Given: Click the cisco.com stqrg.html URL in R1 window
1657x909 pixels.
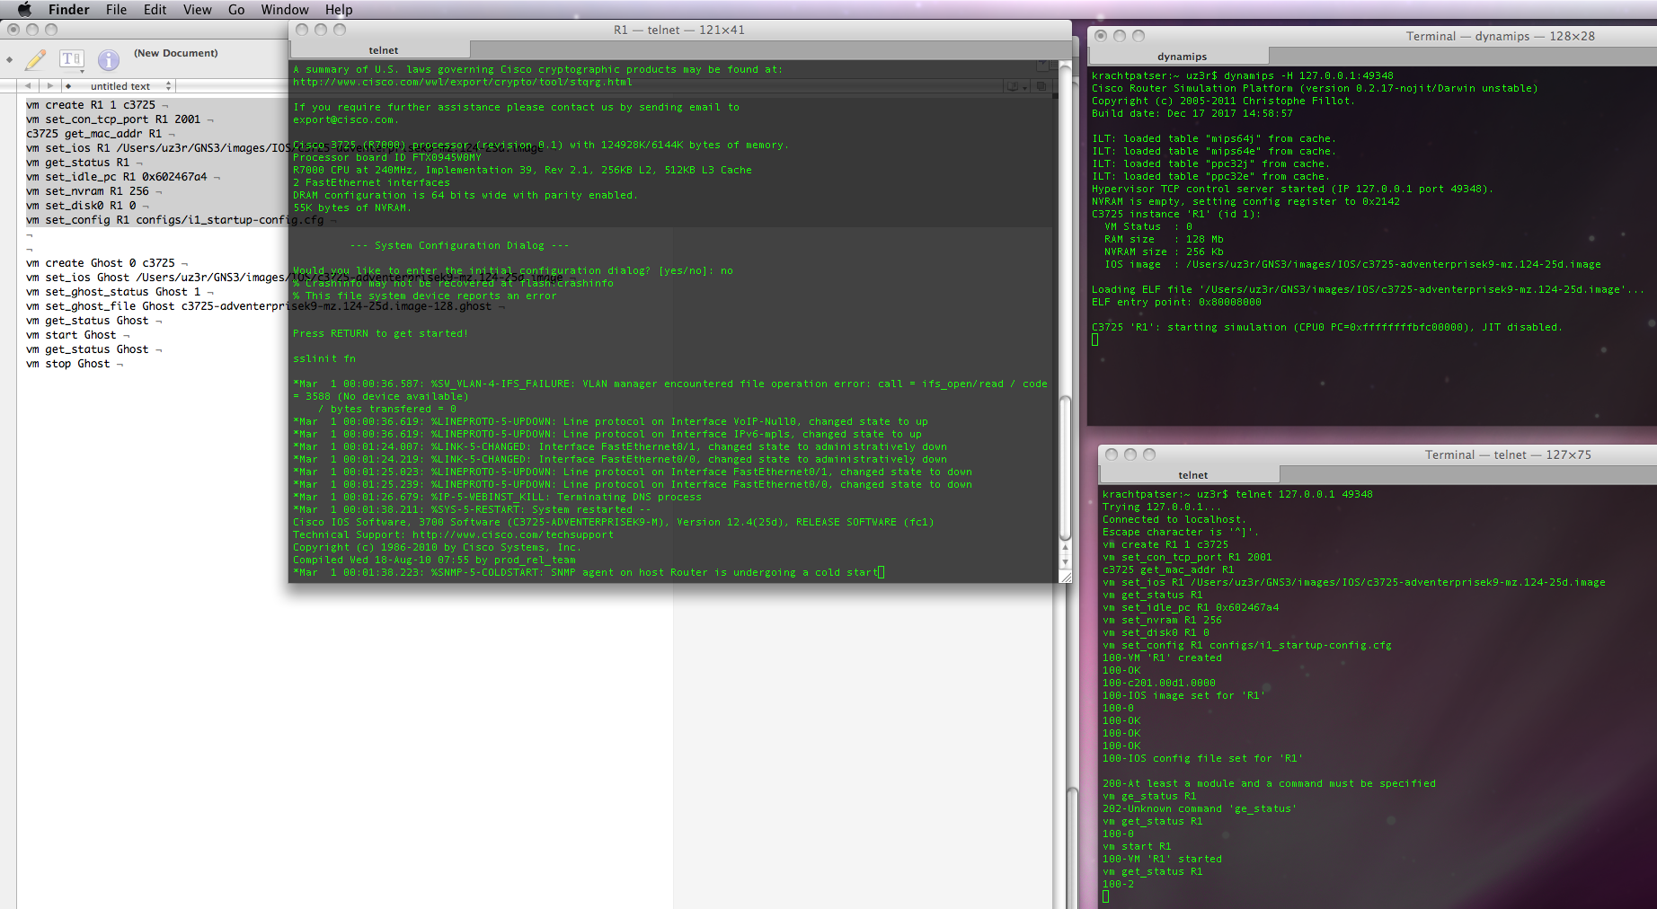Looking at the screenshot, I should [x=463, y=82].
